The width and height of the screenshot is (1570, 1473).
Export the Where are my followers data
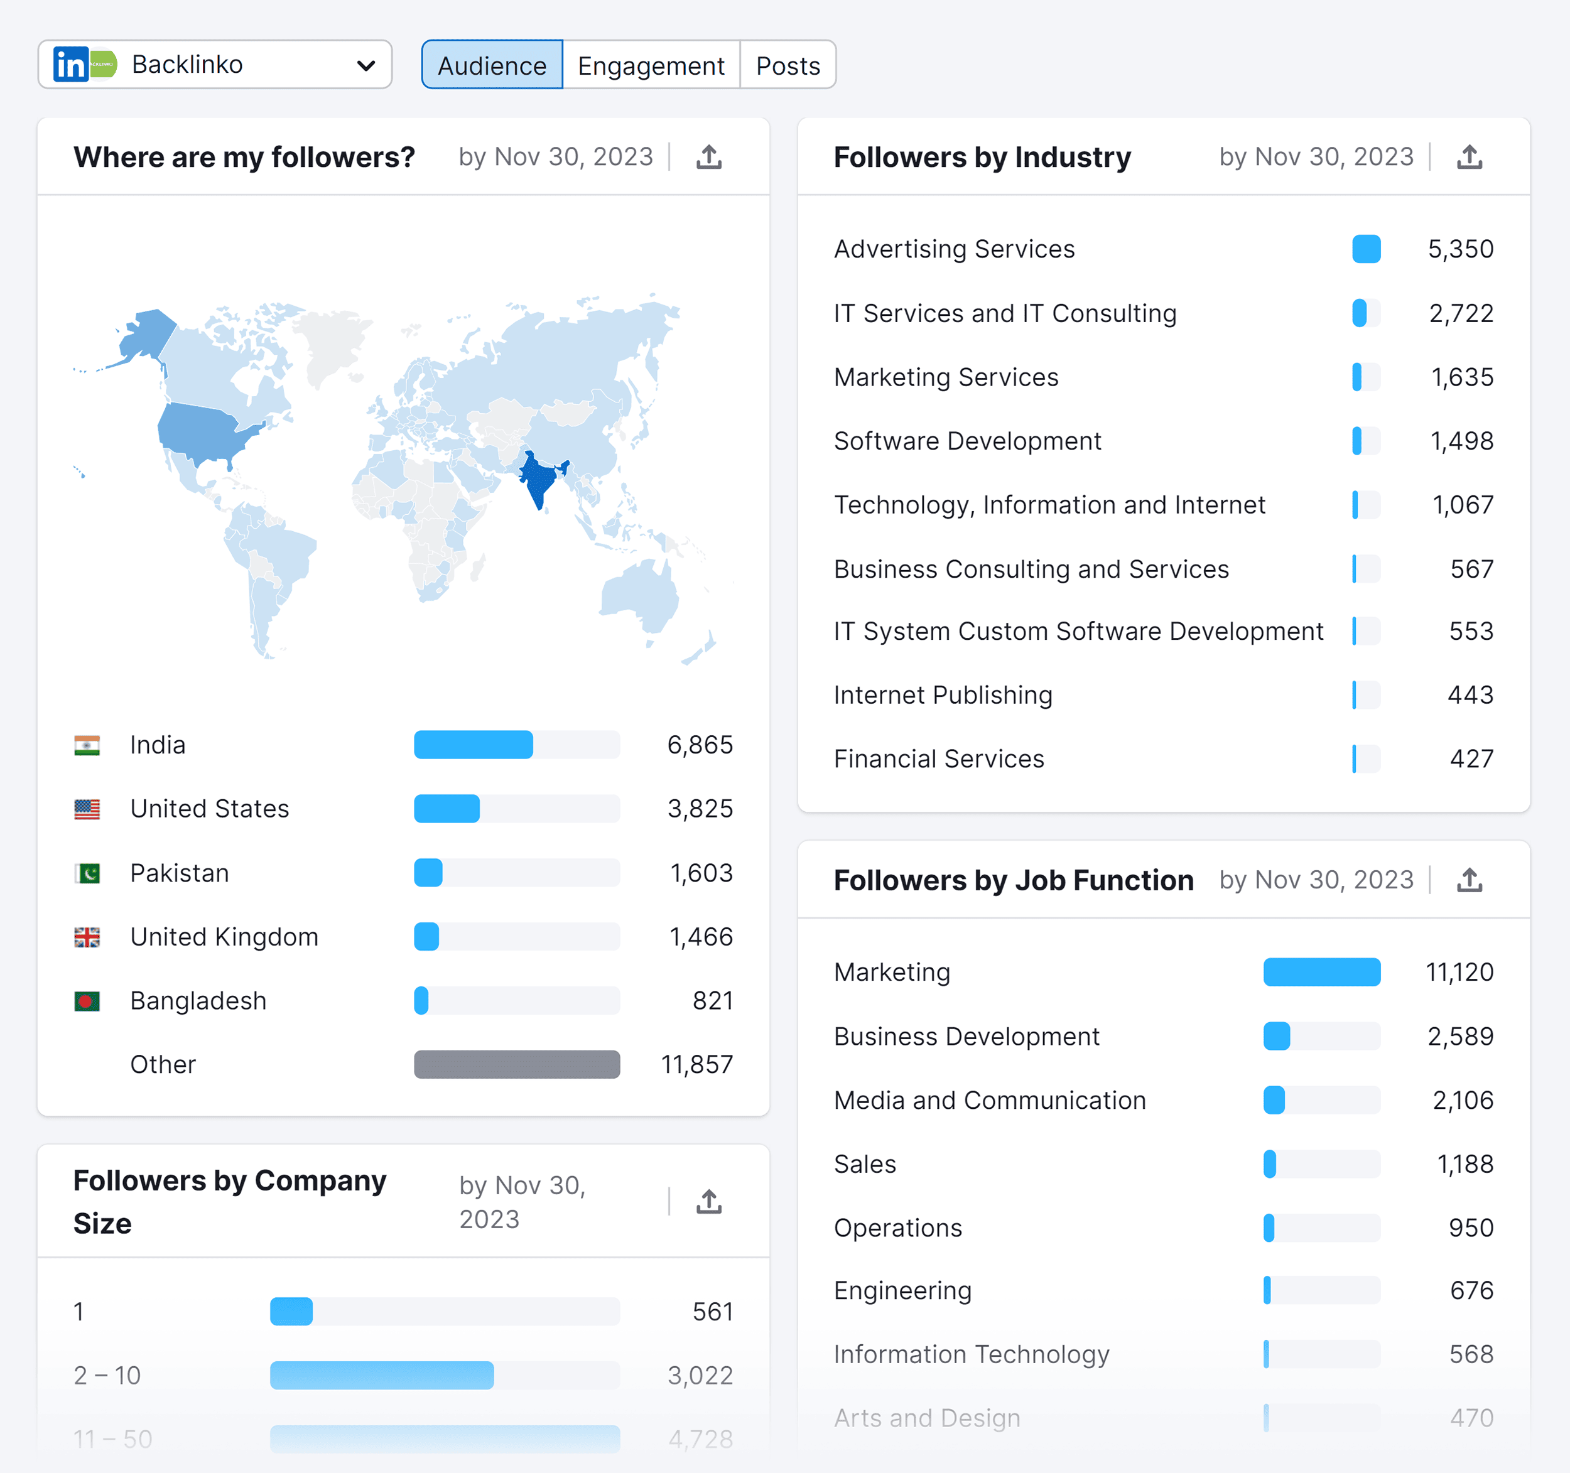pyautogui.click(x=708, y=157)
